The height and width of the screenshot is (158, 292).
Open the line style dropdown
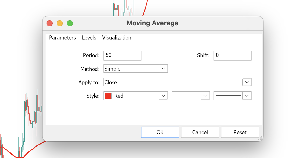tap(191, 96)
